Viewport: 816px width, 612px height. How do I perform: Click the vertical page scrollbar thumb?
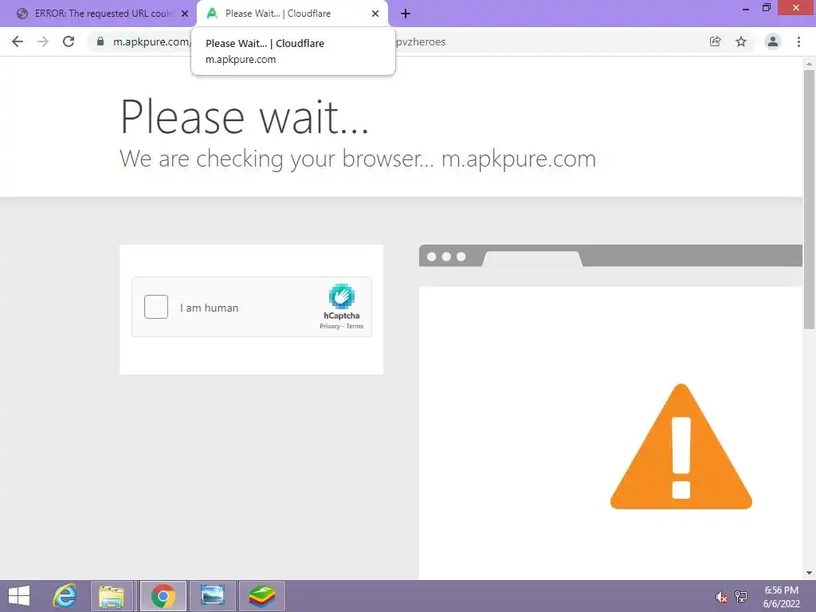pos(809,199)
